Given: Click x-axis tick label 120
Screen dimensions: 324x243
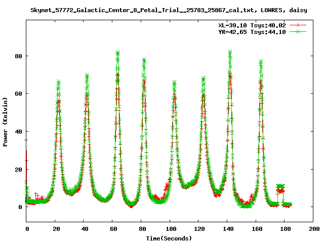Looking at the screenshot, I should [x=199, y=229].
